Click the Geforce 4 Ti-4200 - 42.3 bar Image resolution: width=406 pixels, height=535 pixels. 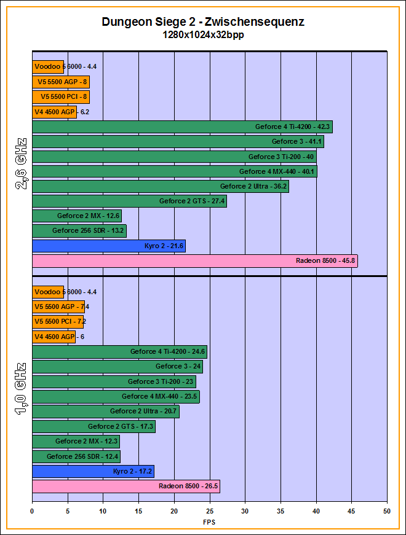tap(182, 127)
